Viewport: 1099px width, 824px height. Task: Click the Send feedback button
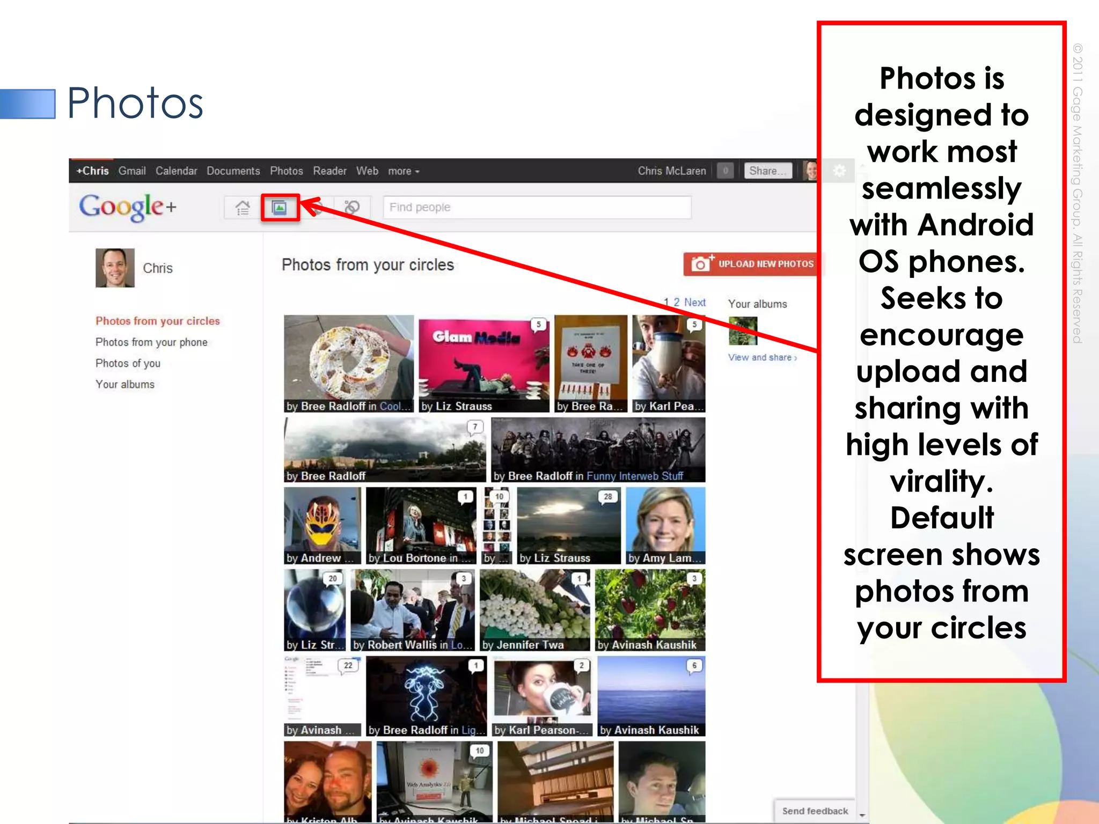pos(815,811)
